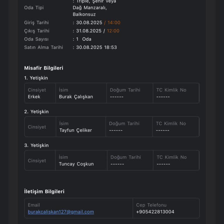The width and height of the screenshot is (224, 224).
Task: Select the second adult's Cinsiyet field
Action: pos(40,127)
